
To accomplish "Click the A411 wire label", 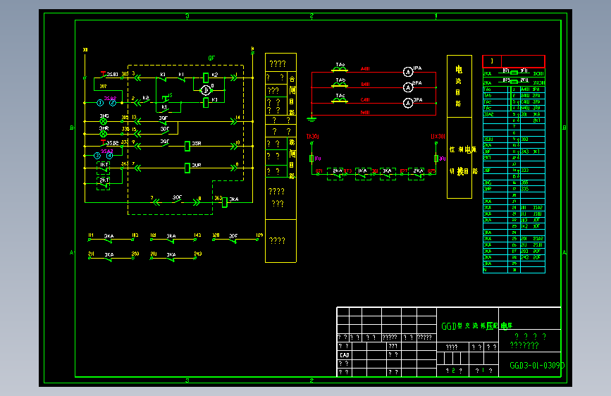I will tap(365, 68).
